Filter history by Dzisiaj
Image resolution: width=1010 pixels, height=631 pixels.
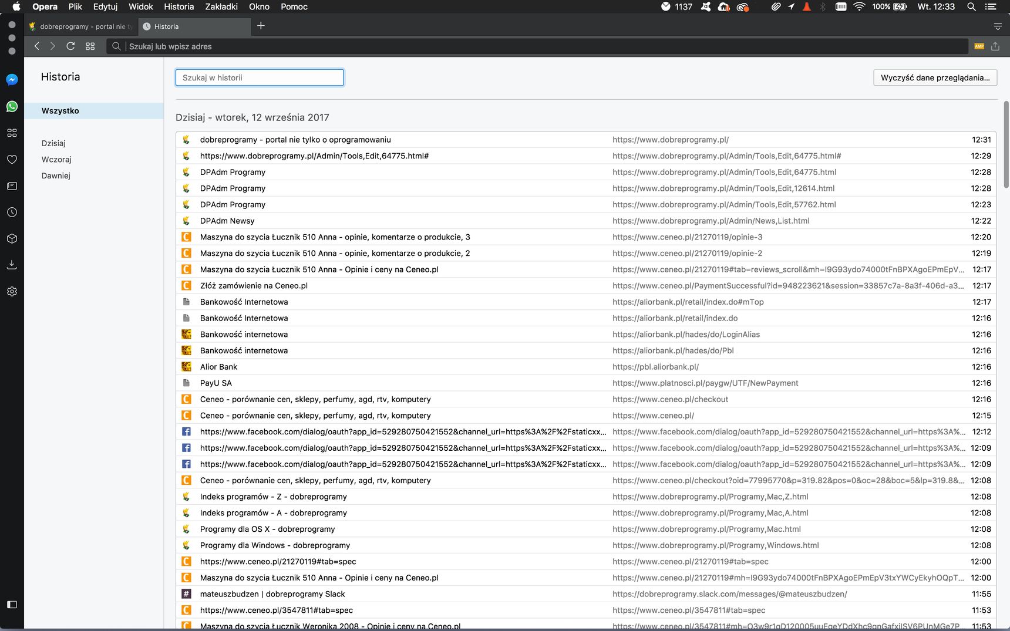53,143
